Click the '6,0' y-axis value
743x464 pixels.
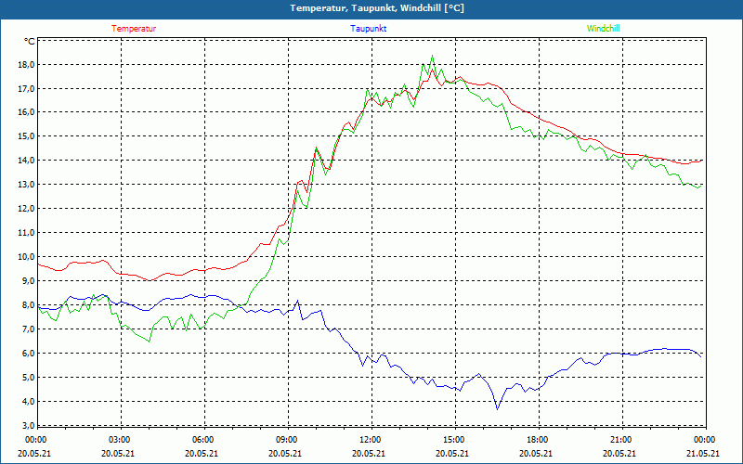pyautogui.click(x=29, y=354)
